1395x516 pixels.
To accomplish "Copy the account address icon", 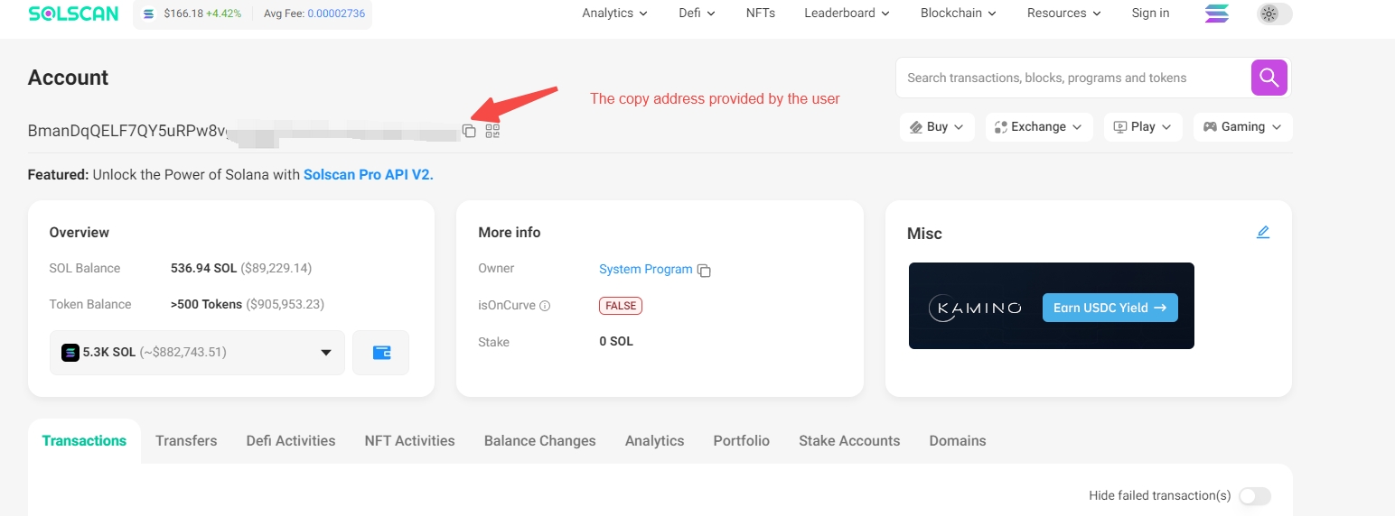I will (x=469, y=131).
